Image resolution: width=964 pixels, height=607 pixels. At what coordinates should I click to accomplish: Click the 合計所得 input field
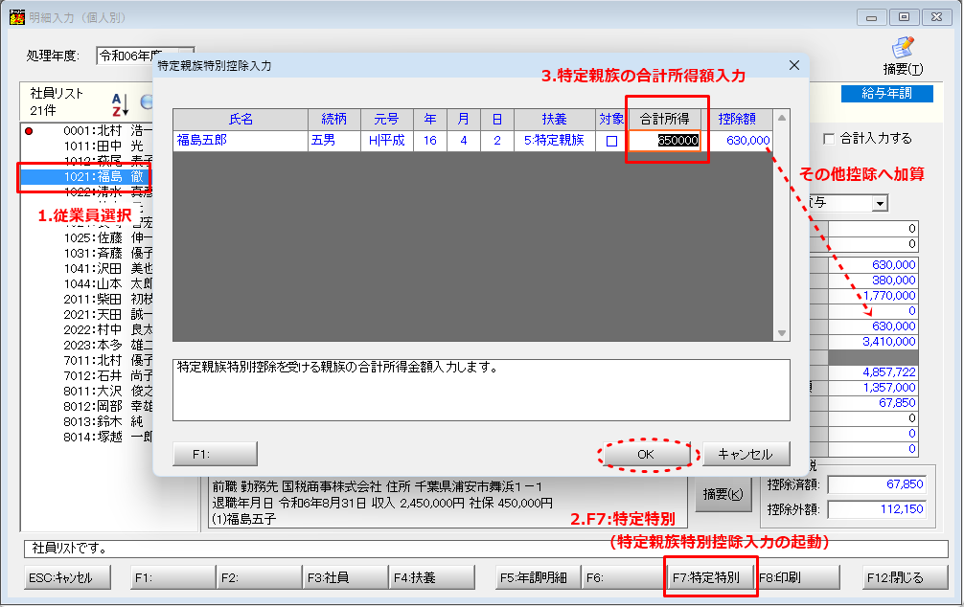[667, 141]
